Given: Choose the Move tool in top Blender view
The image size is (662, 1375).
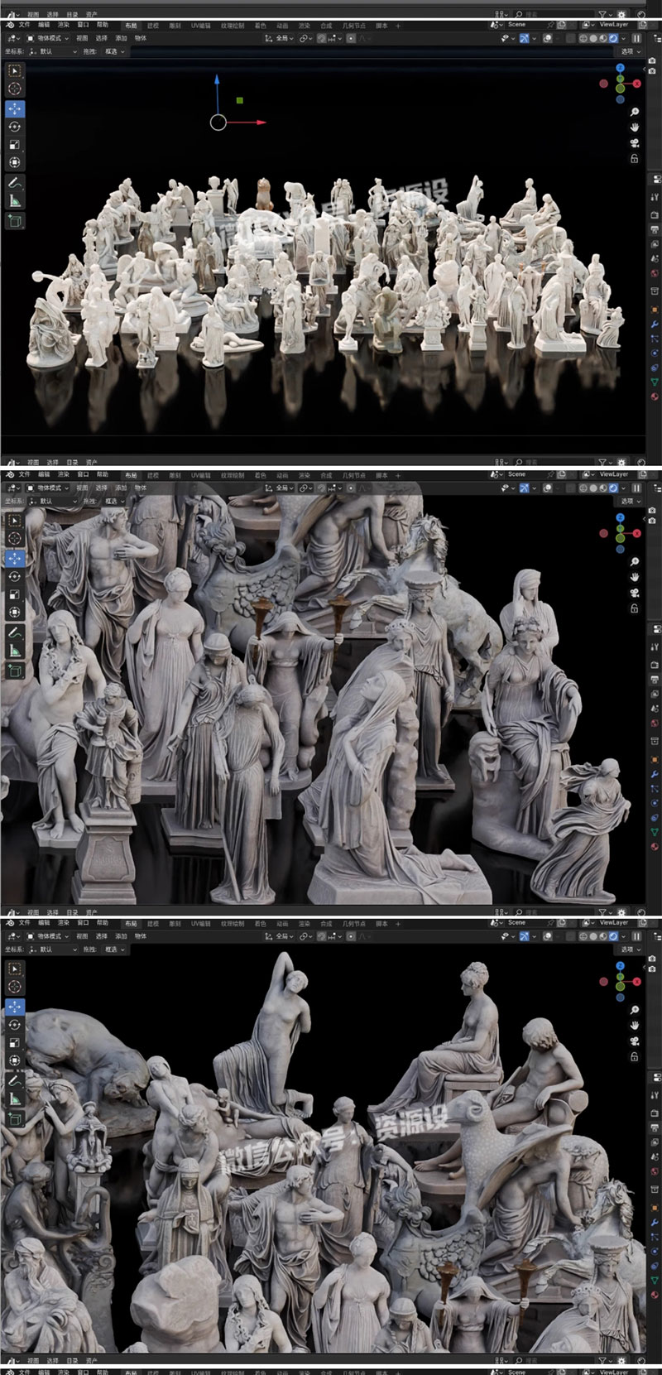Looking at the screenshot, I should click(x=15, y=108).
